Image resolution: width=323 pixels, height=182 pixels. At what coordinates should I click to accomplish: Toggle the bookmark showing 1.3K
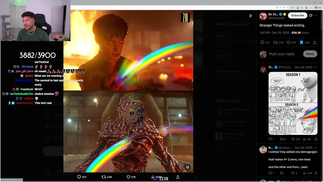pos(304,42)
